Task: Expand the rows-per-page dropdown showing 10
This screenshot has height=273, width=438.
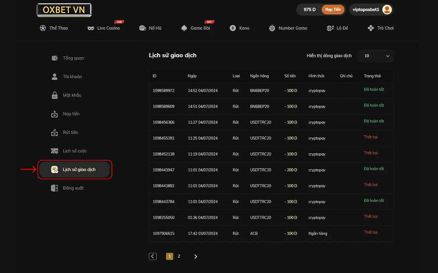Action: pos(375,56)
